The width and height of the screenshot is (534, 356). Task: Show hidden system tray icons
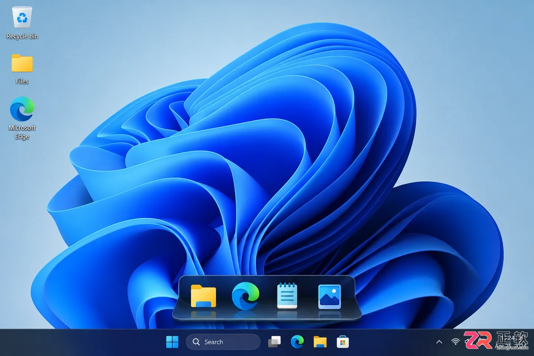tap(439, 342)
